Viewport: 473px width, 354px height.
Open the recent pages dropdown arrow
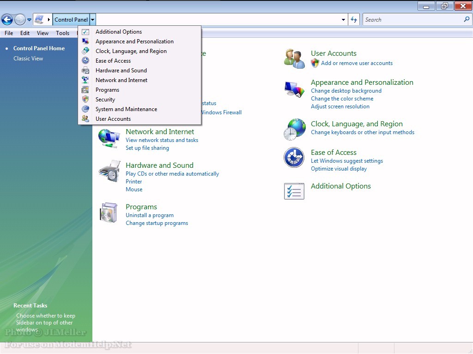(x=30, y=20)
